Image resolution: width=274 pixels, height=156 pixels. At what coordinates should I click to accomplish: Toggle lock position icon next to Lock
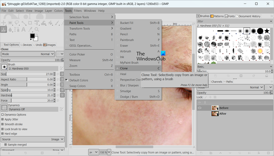point(210,97)
